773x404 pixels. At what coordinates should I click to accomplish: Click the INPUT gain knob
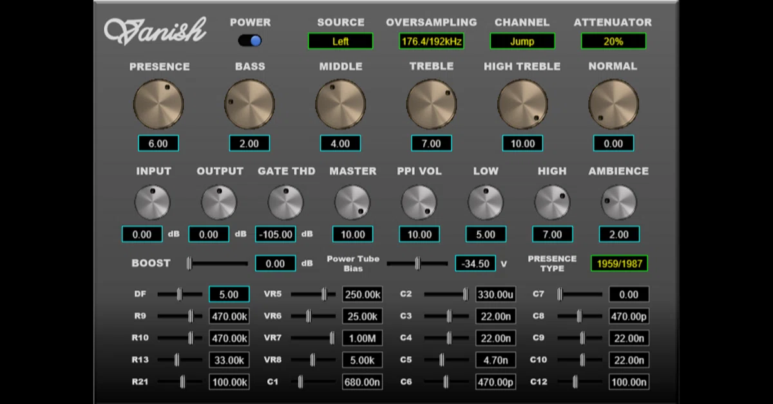tap(153, 203)
